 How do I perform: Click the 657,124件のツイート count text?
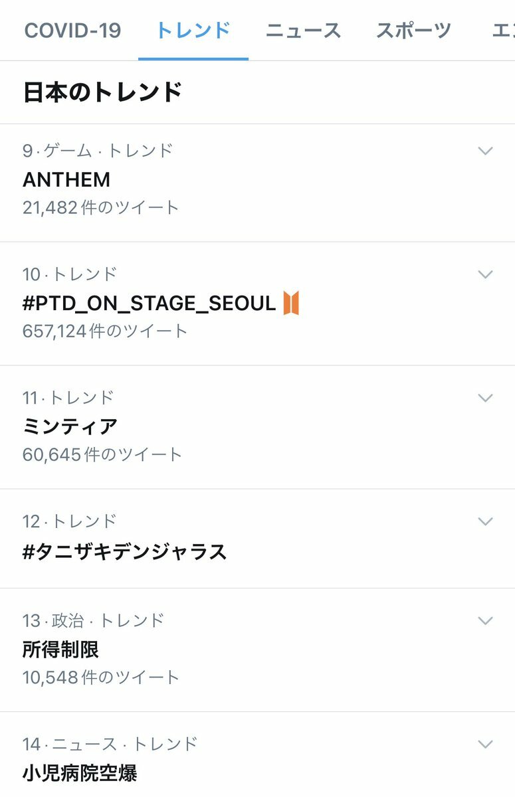coord(105,331)
